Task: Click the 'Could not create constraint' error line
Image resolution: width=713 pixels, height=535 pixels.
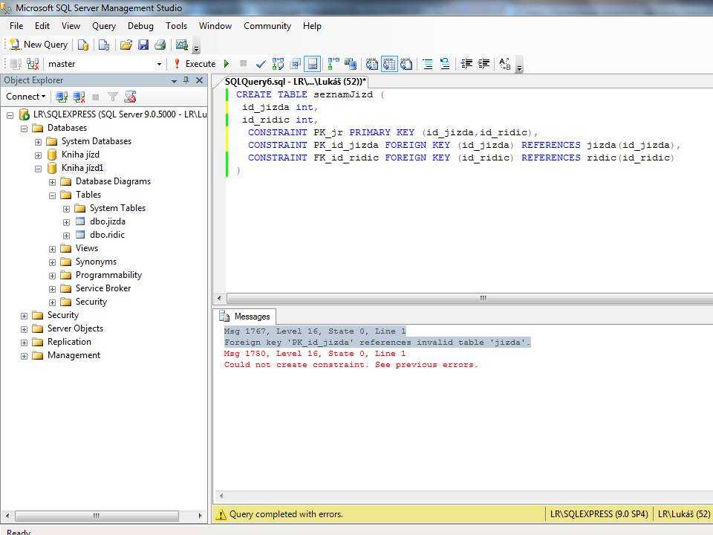Action: point(351,365)
